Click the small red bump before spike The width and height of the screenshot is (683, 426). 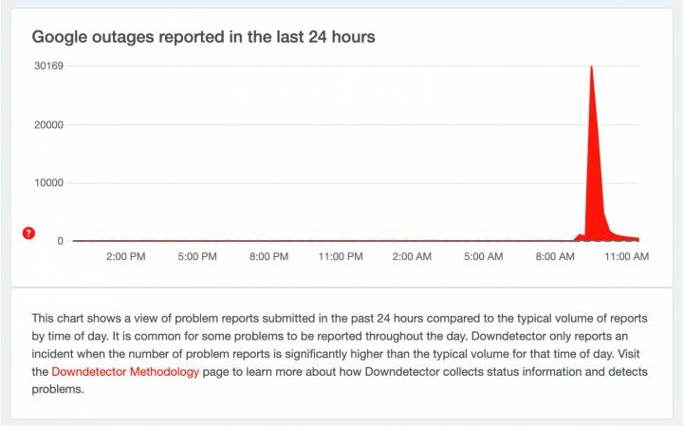[x=579, y=237]
